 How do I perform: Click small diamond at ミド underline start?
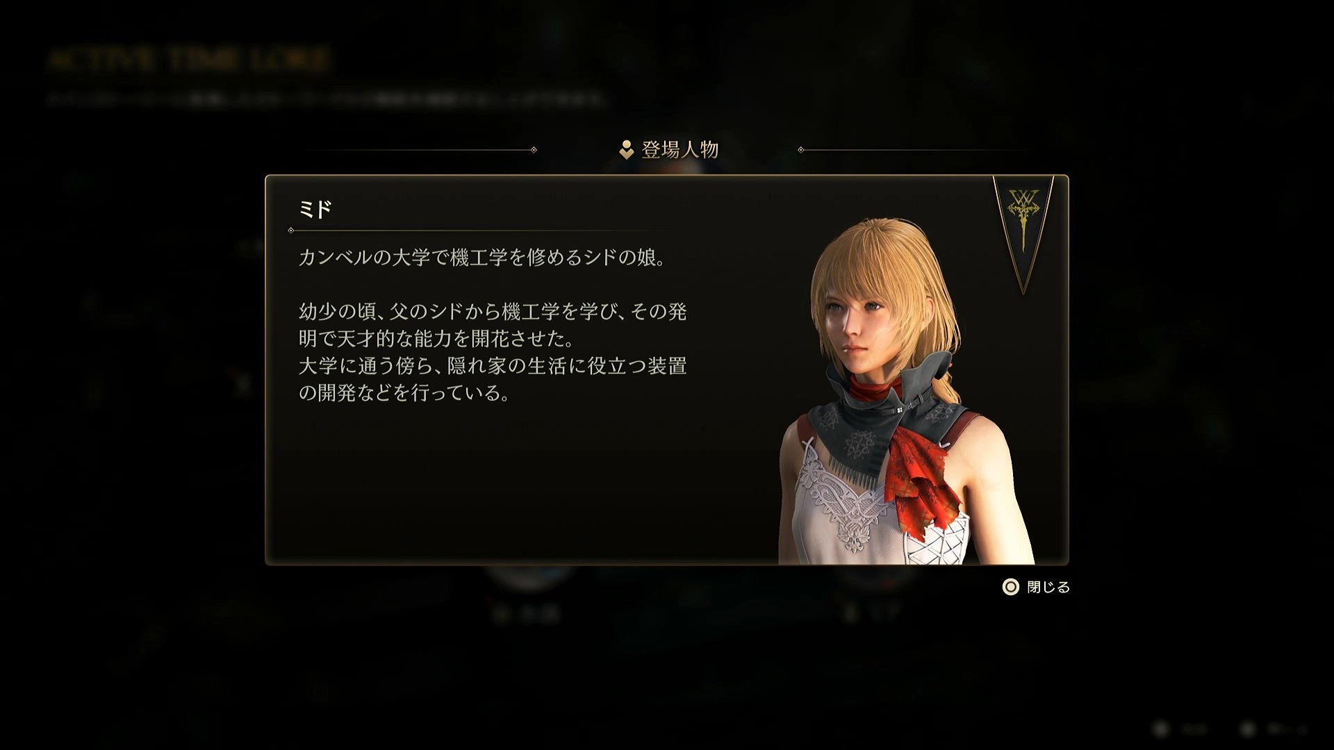click(290, 231)
